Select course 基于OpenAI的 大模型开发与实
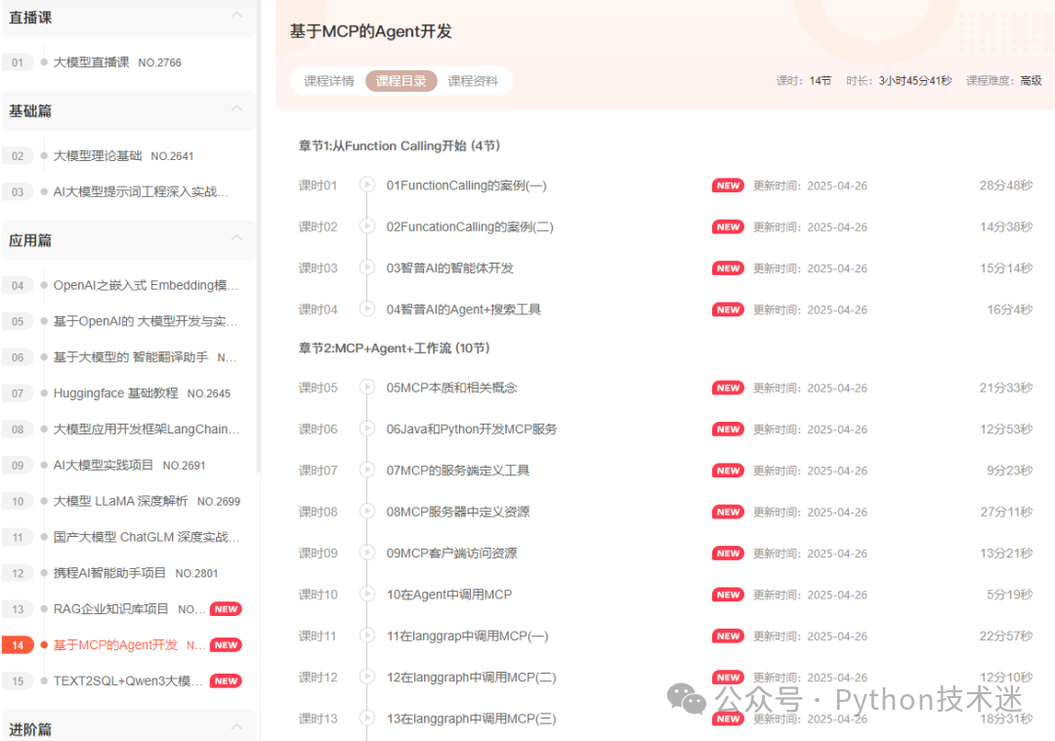 [146, 321]
